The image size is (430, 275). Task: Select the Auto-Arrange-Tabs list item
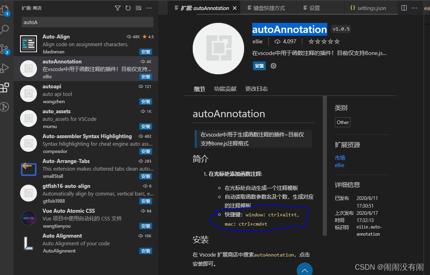point(86,168)
